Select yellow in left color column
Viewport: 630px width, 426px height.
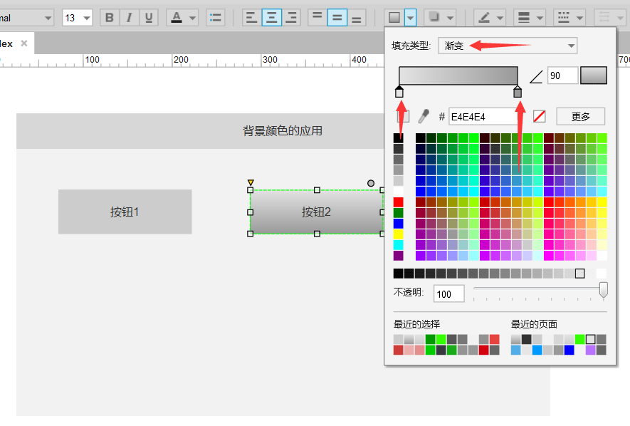tap(398, 234)
